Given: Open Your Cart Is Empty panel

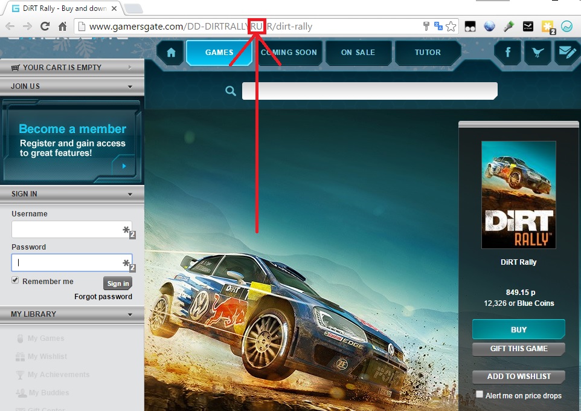Looking at the screenshot, I should pyautogui.click(x=72, y=68).
